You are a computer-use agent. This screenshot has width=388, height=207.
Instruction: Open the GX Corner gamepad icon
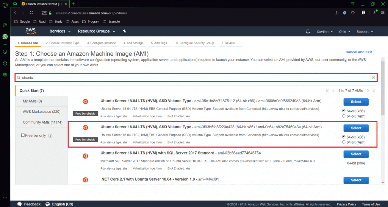[x=15, y=4]
